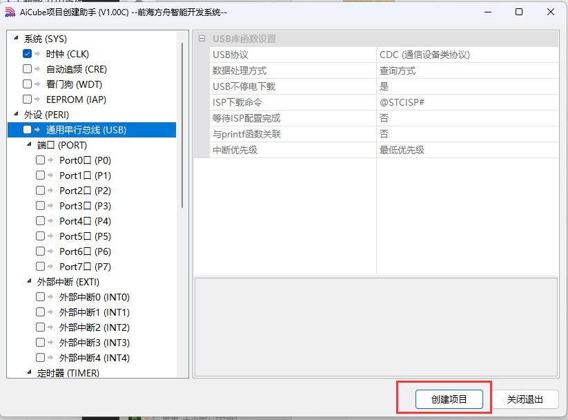Click the arrow icon beside Port0口 (P0)

tap(50, 160)
